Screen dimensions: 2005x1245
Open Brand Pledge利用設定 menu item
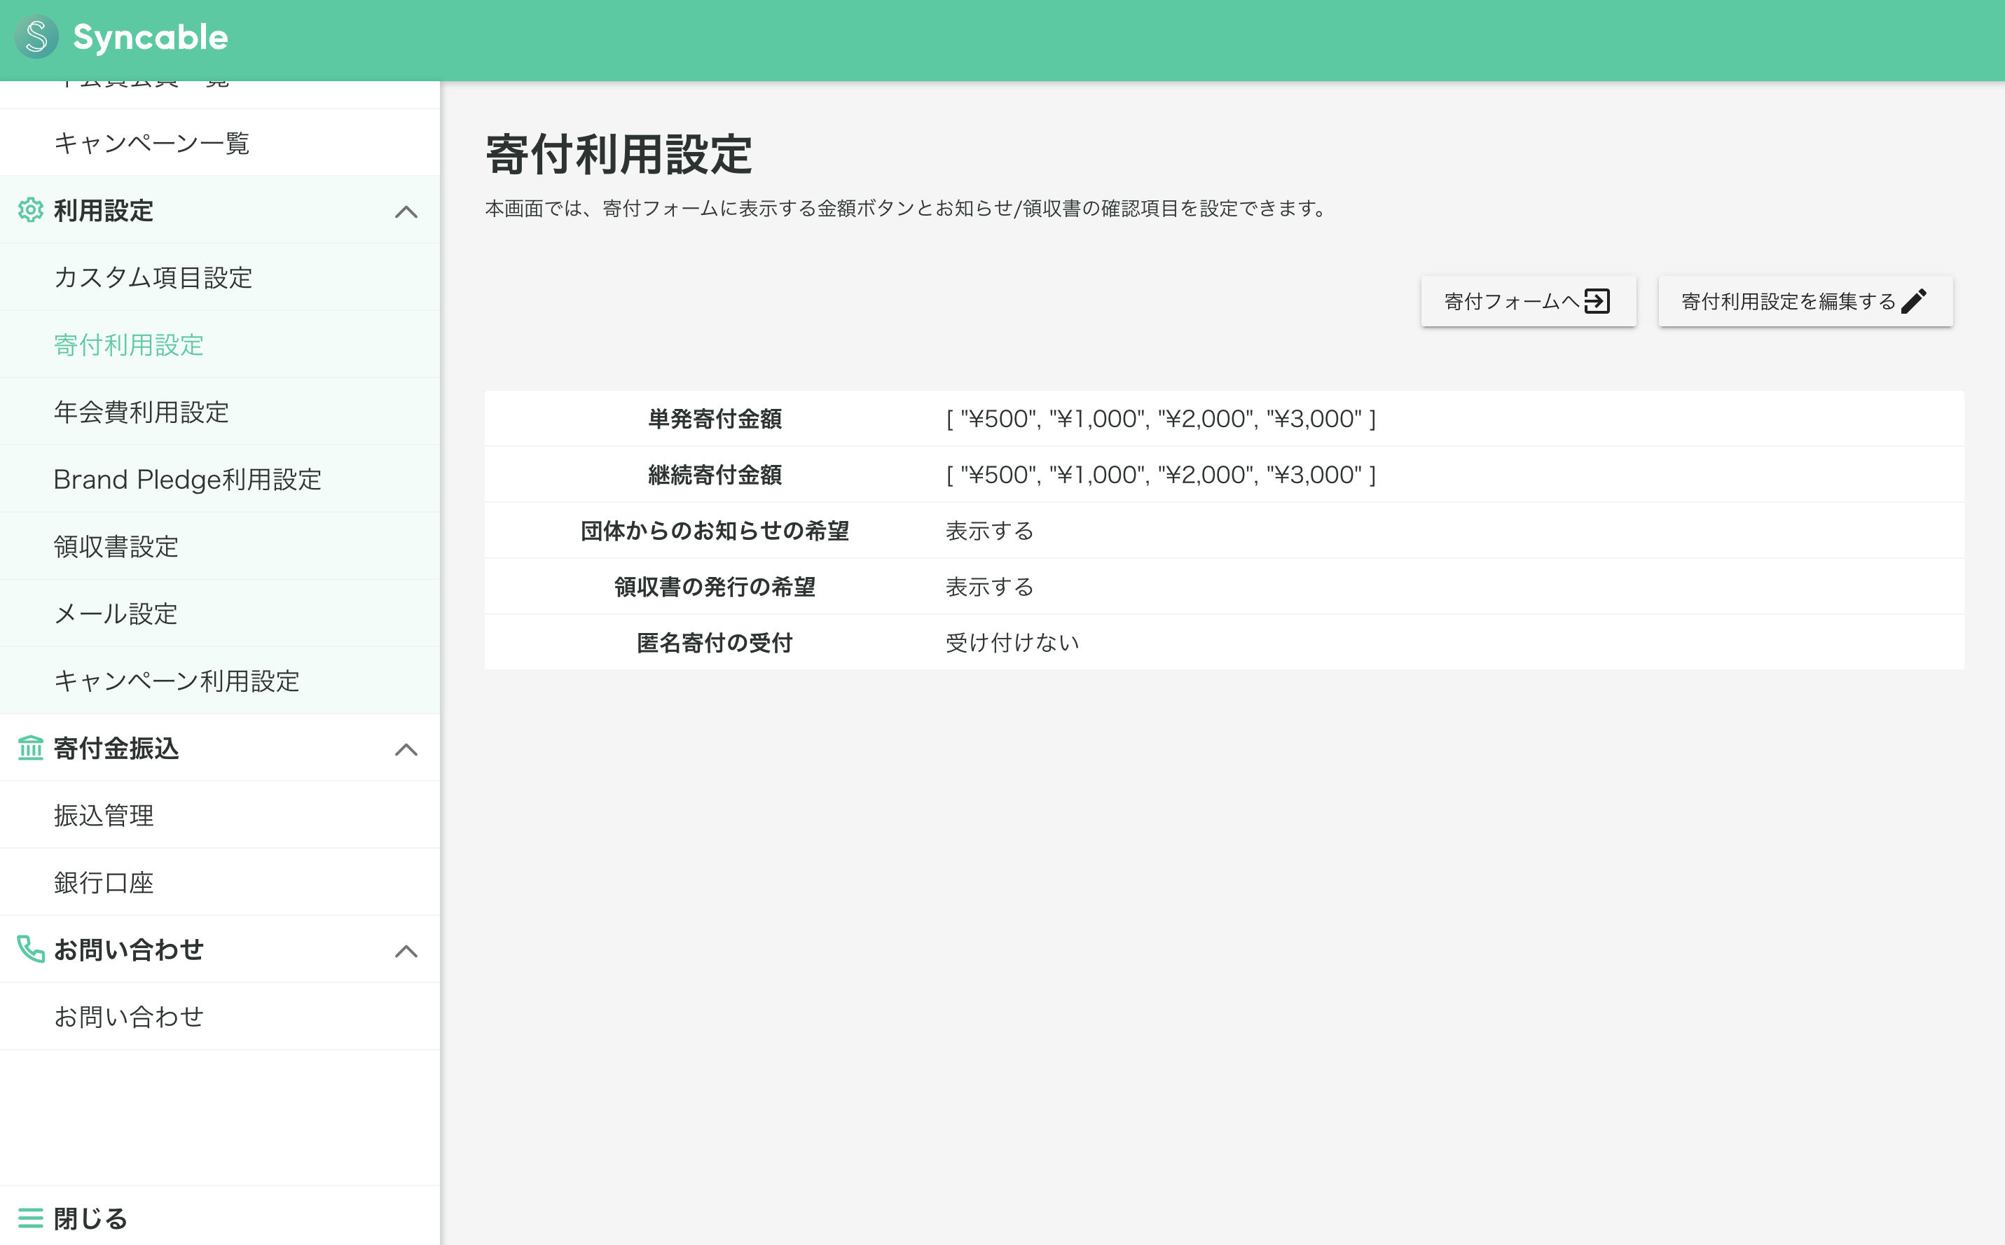point(220,478)
